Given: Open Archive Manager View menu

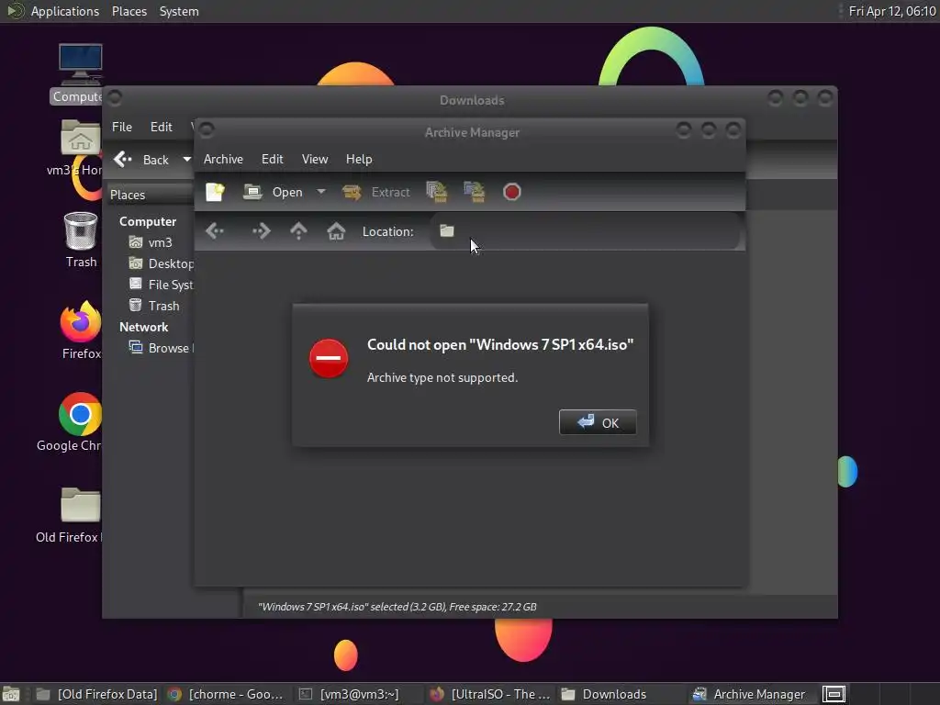Looking at the screenshot, I should [x=315, y=159].
